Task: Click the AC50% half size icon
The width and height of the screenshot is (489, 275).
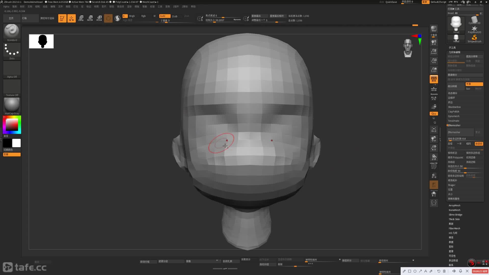Action: [434, 70]
